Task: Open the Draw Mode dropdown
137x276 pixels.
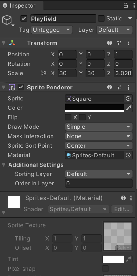Action: 99,127
